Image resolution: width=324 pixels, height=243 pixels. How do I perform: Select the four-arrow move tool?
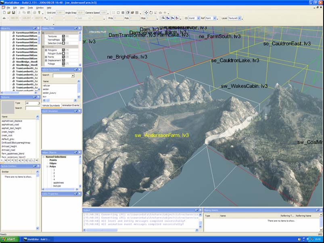coord(146,12)
